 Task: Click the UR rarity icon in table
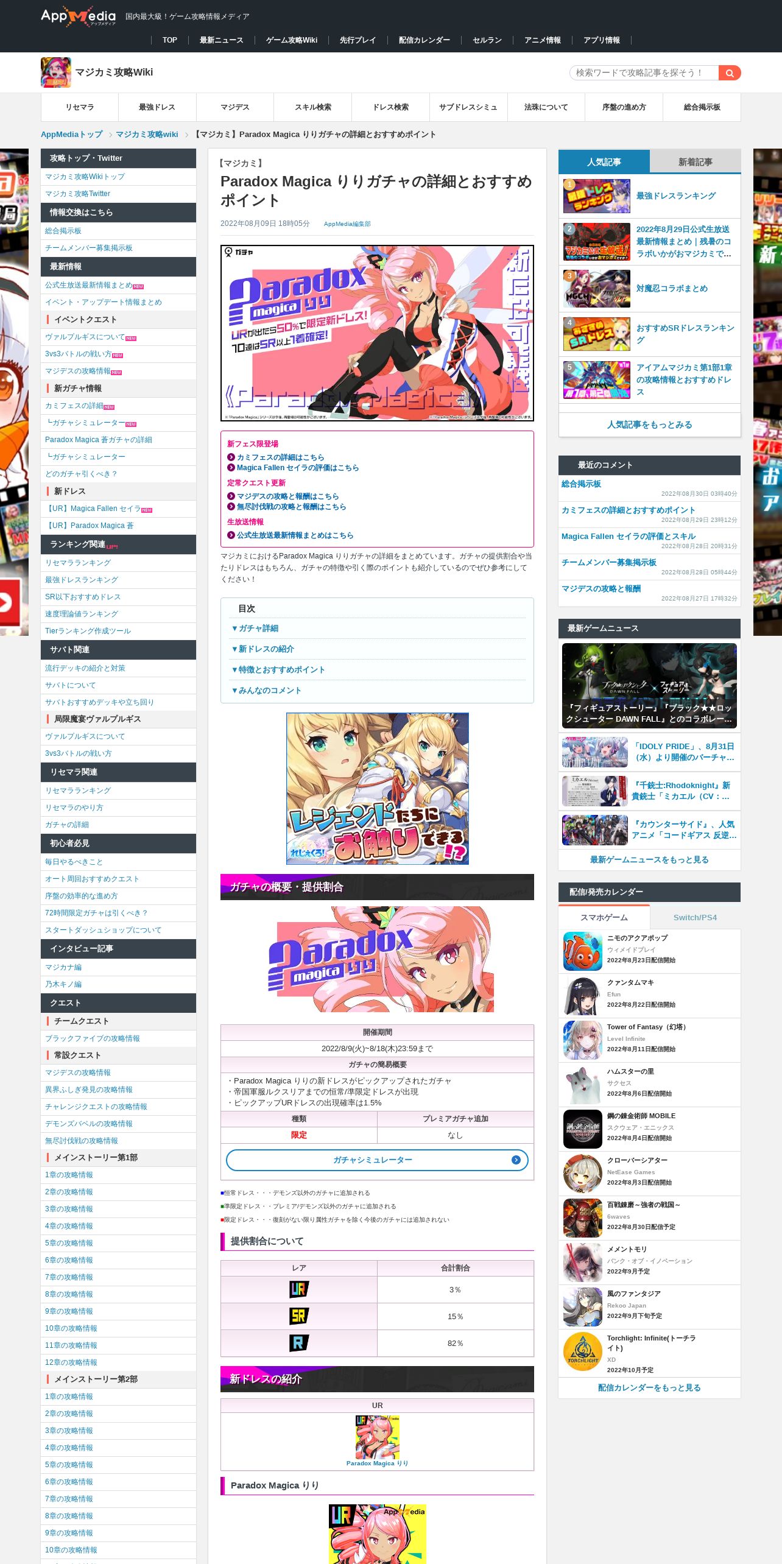pos(299,1289)
